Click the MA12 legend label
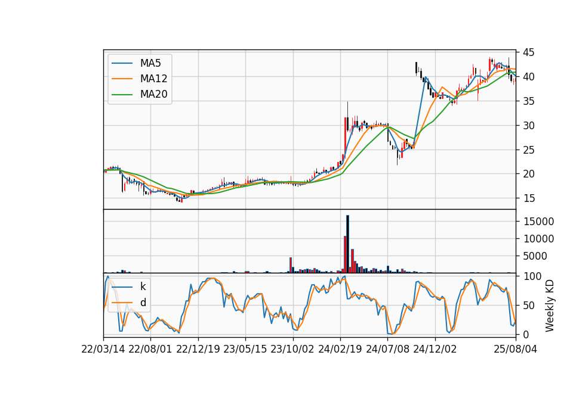Screen dimensions: 573x411 click(x=153, y=79)
